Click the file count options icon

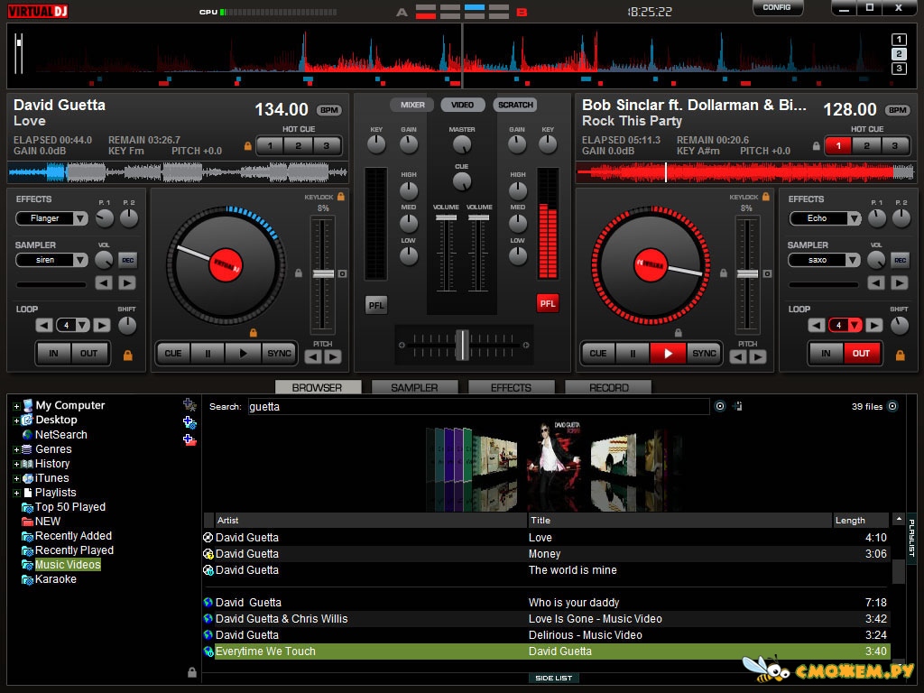(x=892, y=406)
